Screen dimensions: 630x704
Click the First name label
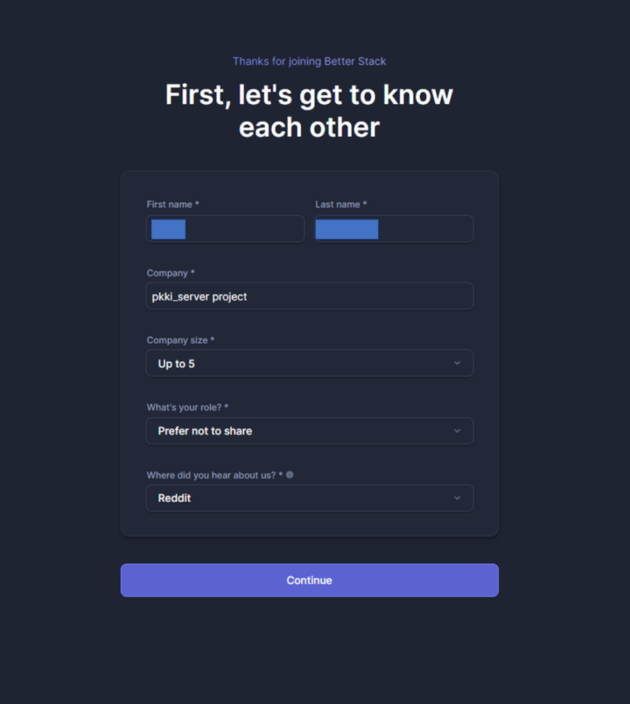[173, 204]
